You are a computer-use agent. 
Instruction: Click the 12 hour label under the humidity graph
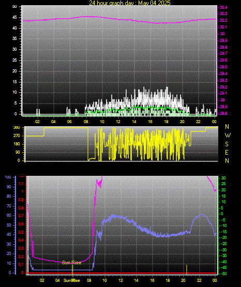(x=120, y=280)
